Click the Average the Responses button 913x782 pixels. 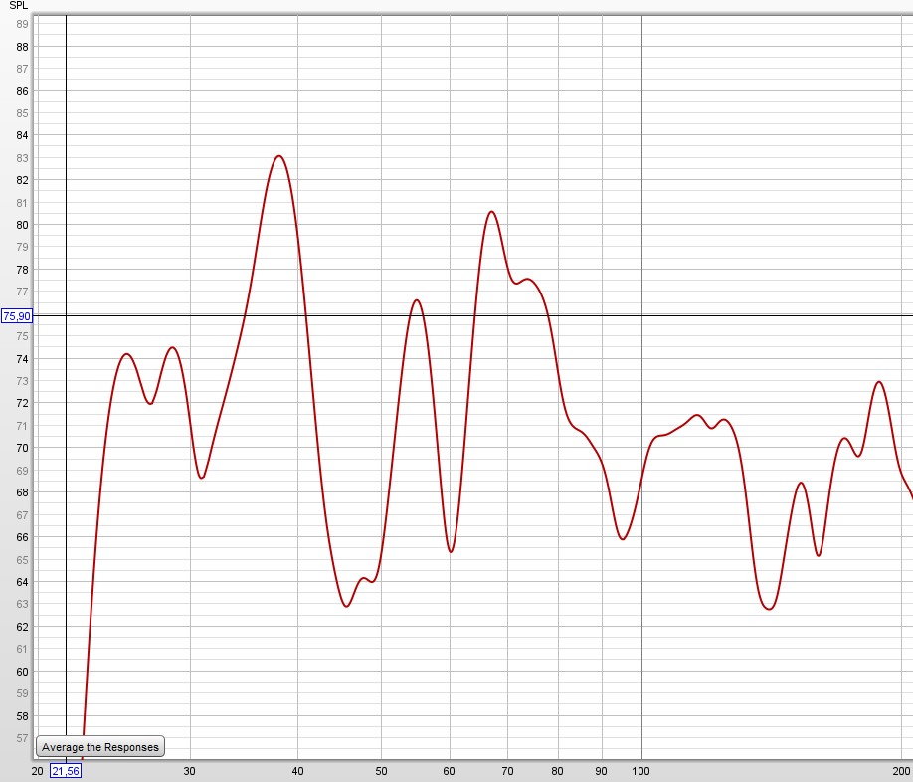[x=99, y=747]
